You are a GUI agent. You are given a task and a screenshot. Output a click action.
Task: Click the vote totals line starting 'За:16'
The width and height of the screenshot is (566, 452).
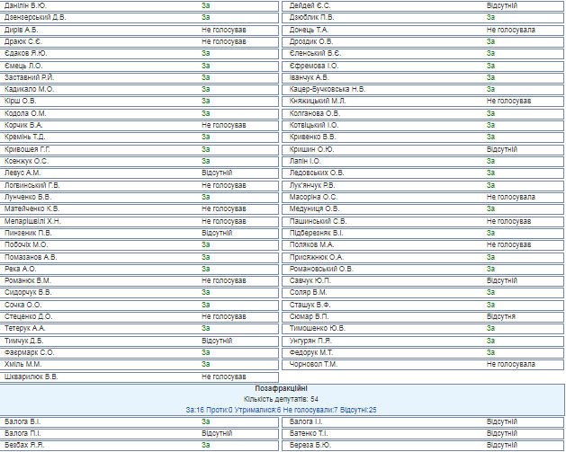(x=282, y=409)
